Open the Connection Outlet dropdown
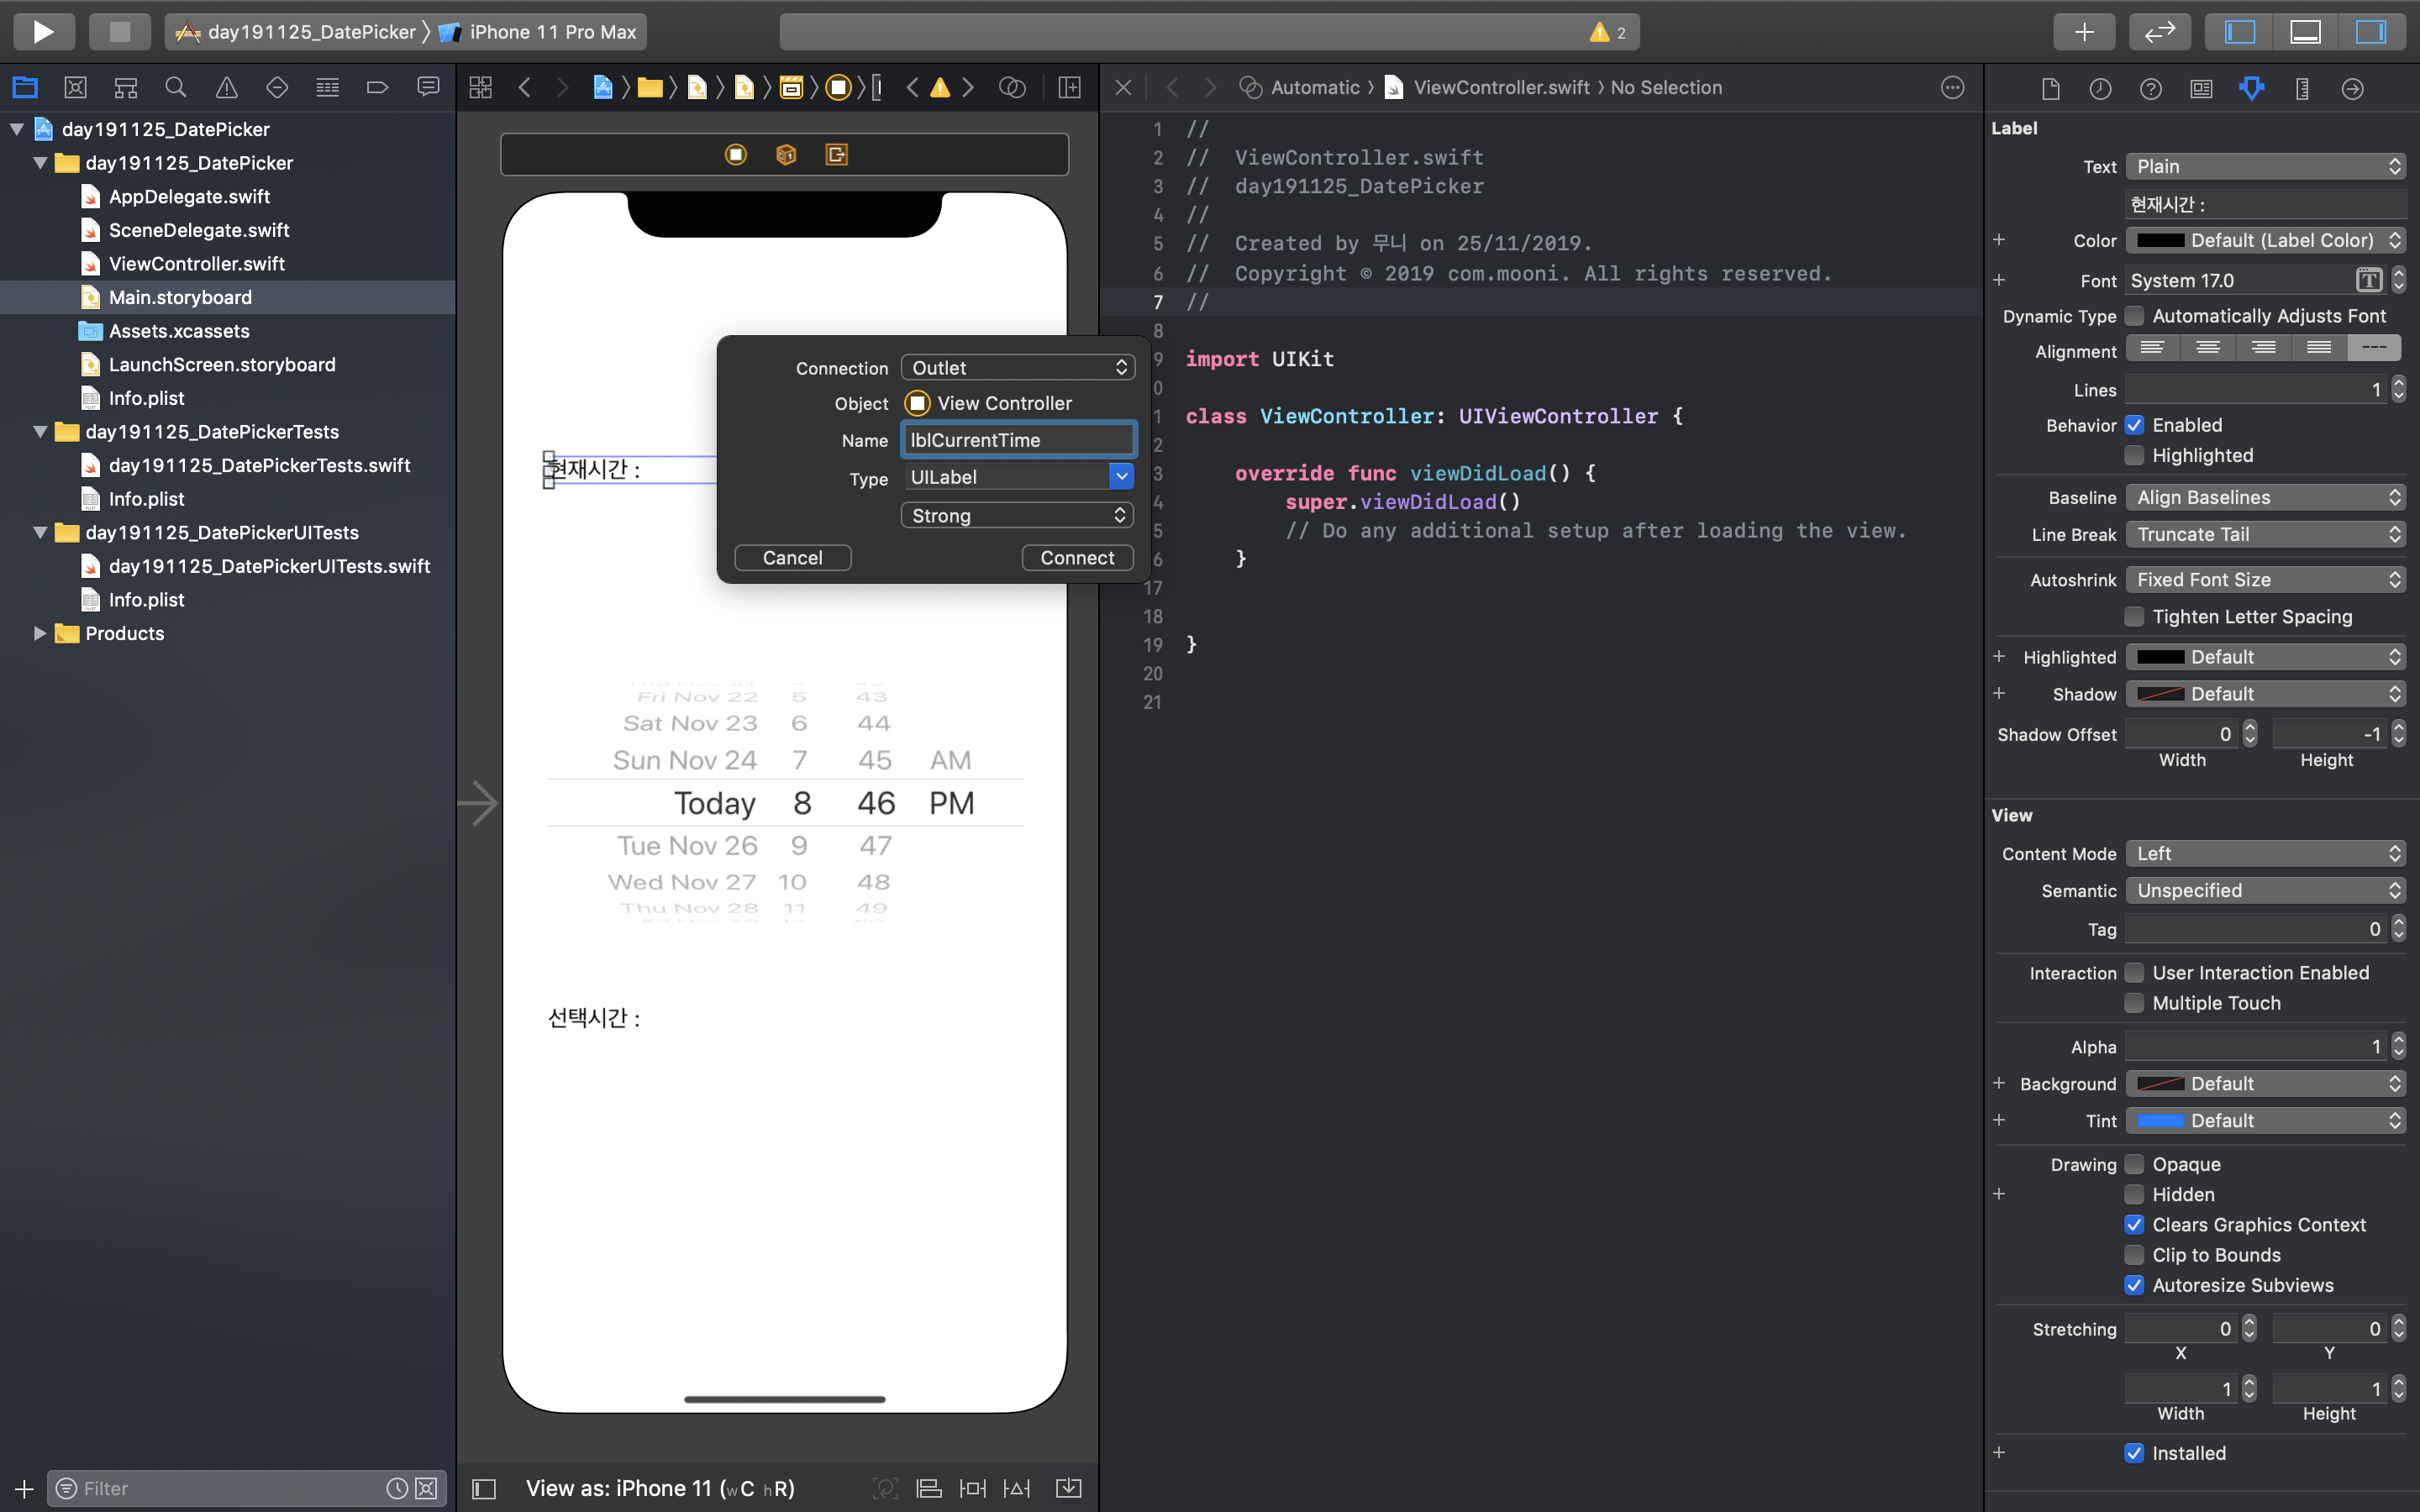This screenshot has height=1512, width=2420. (x=1017, y=367)
